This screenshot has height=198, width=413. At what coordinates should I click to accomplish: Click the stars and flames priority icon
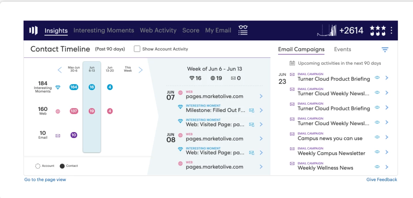point(378,30)
